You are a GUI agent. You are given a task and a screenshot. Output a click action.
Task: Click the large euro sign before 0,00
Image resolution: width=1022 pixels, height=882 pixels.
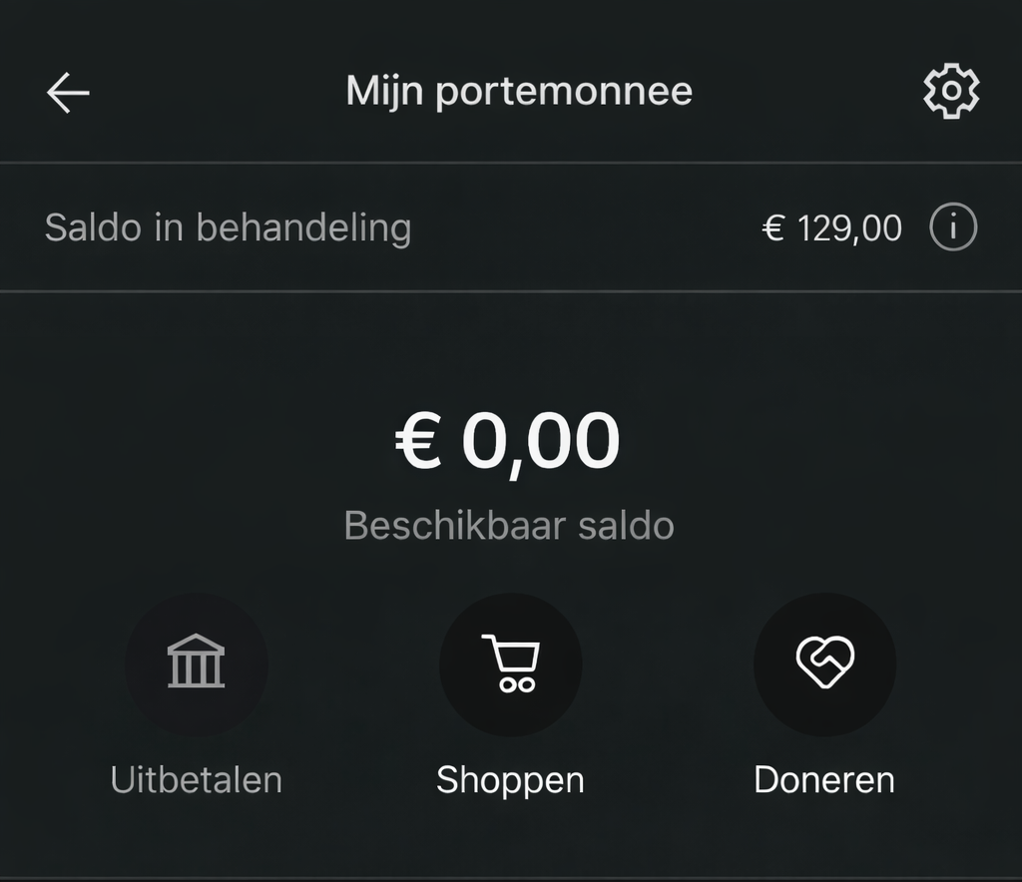coord(418,441)
